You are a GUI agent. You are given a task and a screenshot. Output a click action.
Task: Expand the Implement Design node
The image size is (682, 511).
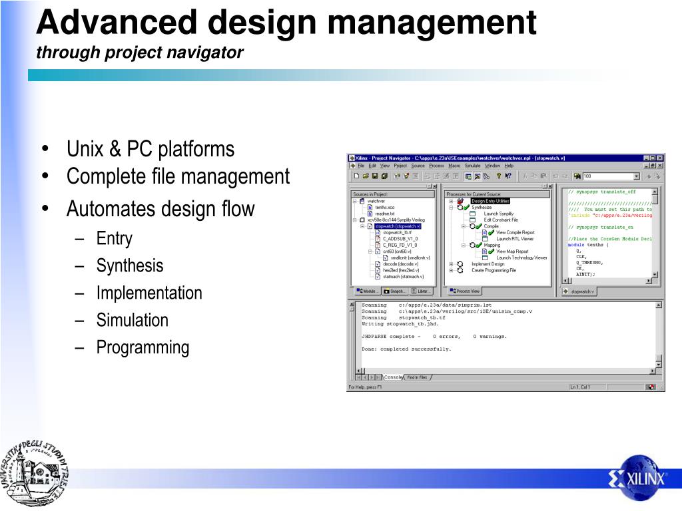pyautogui.click(x=451, y=263)
